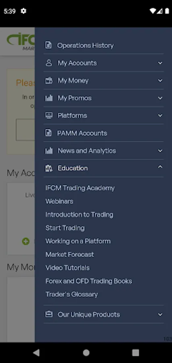This screenshot has height=363, width=172.
Task: Open IFCM Trading Academy link
Action: tap(80, 188)
